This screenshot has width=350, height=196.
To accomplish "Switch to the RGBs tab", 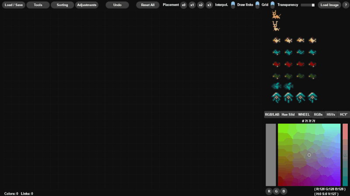I will pos(318,114).
